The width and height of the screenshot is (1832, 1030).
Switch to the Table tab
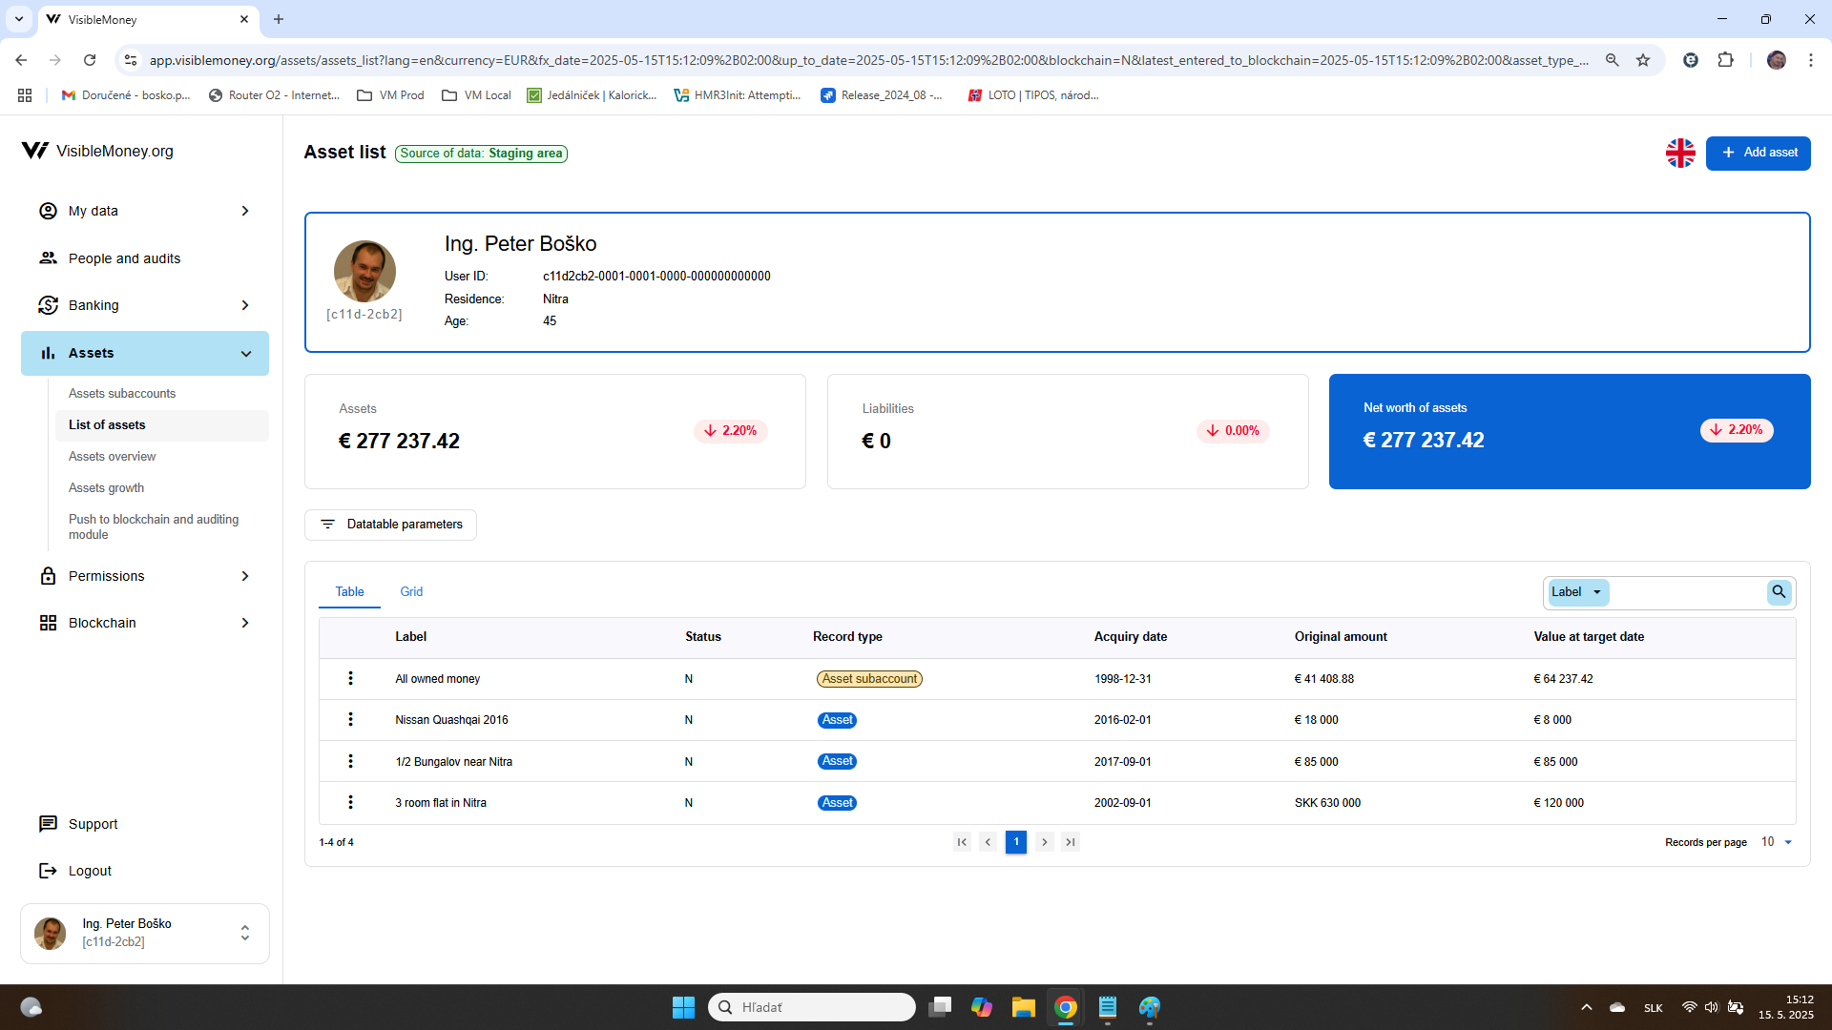point(349,592)
